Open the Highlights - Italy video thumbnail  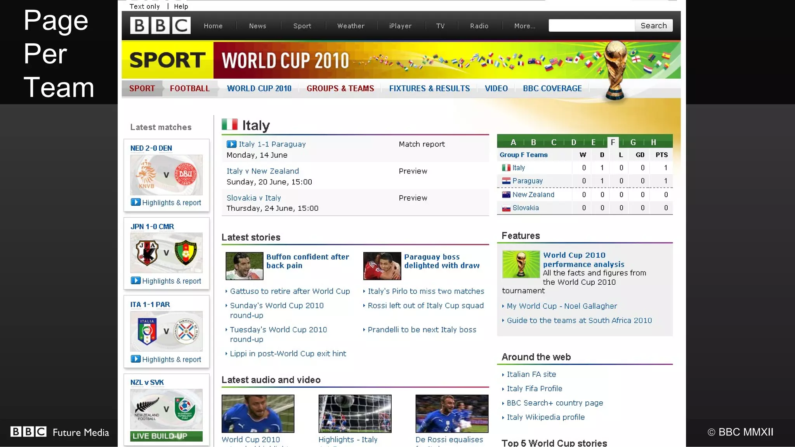click(355, 414)
